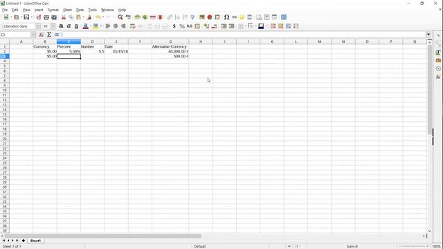Select cell containing 01/15/16

(116, 51)
